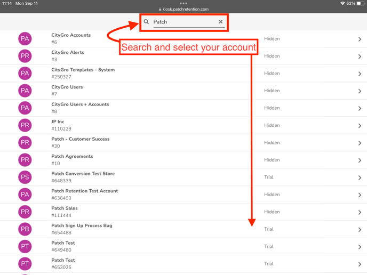Click the PS avatar for Patch Conversion Test Store

tap(25, 177)
